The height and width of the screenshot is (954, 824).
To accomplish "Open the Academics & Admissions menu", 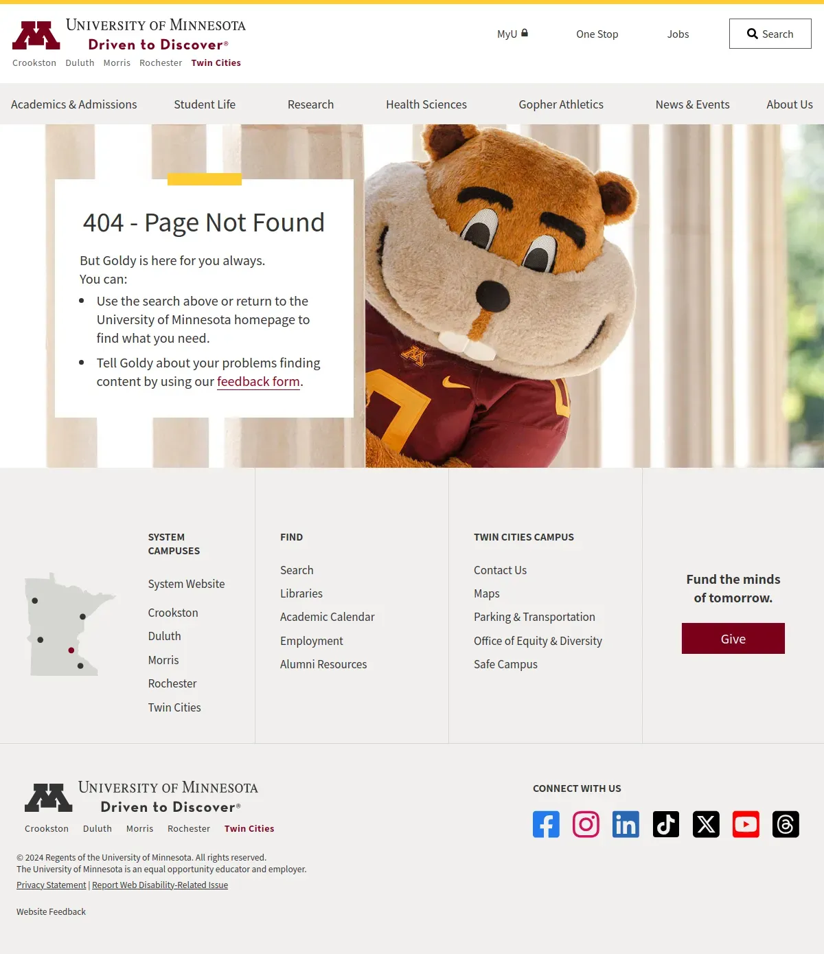I will pos(74,104).
